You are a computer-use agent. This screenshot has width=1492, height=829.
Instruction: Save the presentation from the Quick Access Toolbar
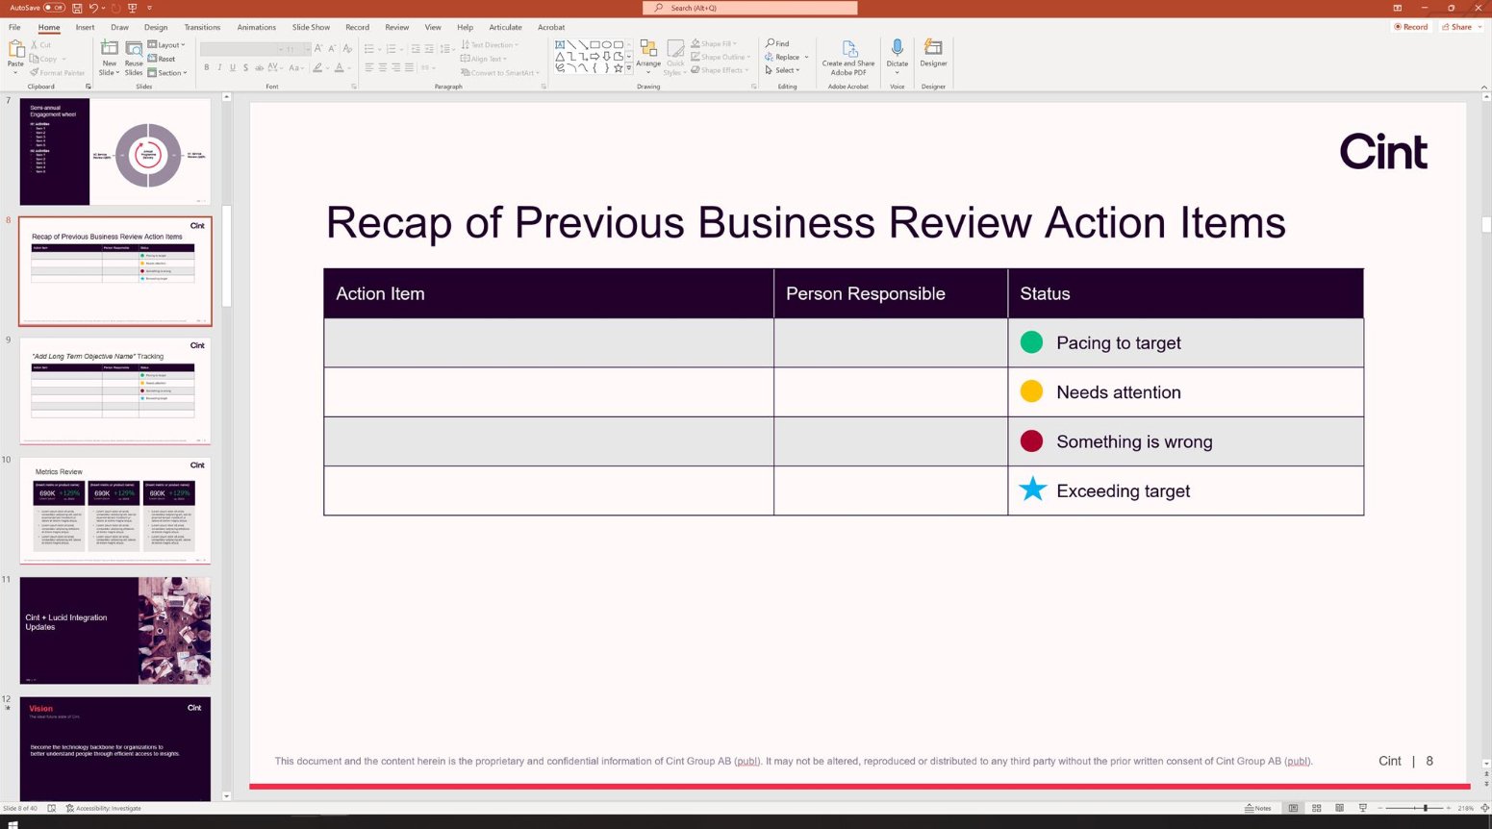point(77,8)
